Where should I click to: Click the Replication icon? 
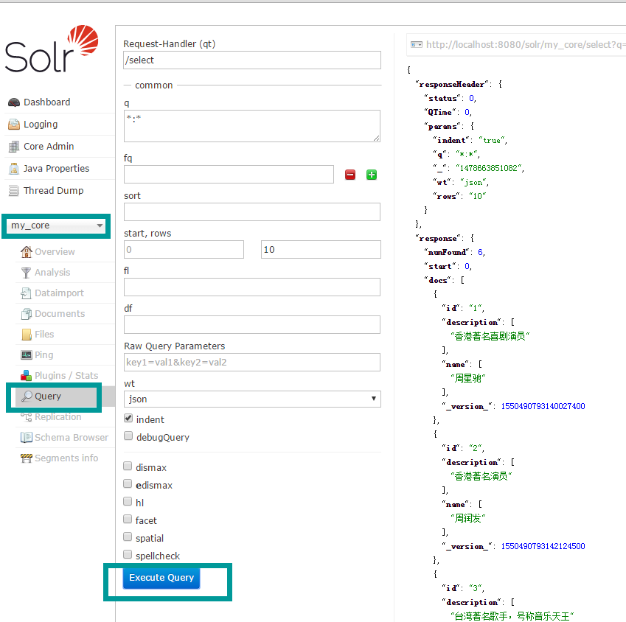[27, 417]
